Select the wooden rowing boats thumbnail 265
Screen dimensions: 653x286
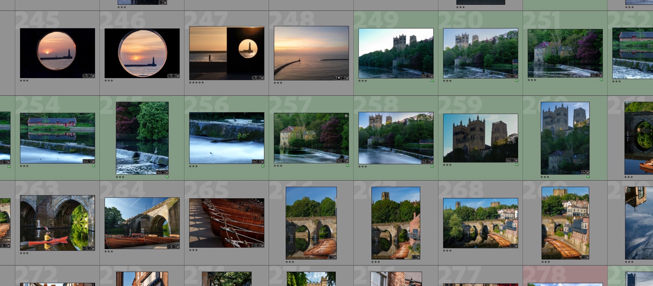click(x=227, y=223)
